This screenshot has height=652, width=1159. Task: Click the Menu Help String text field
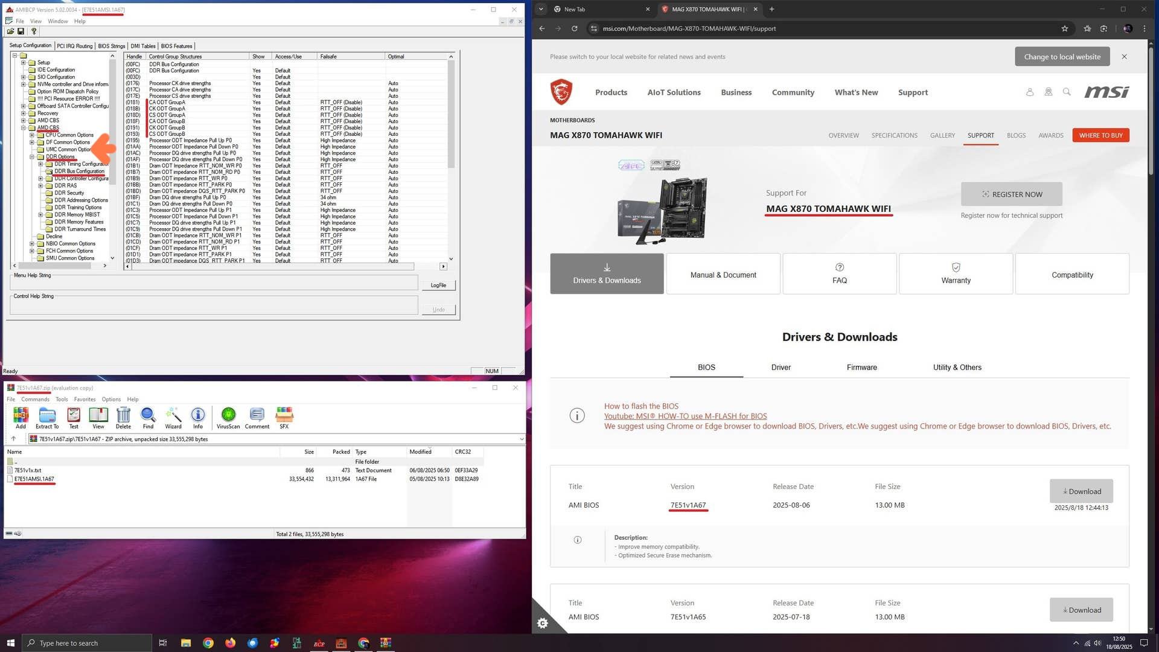coord(214,283)
